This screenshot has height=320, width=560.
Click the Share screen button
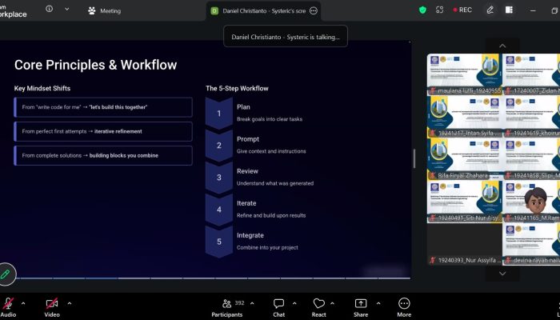point(361,307)
